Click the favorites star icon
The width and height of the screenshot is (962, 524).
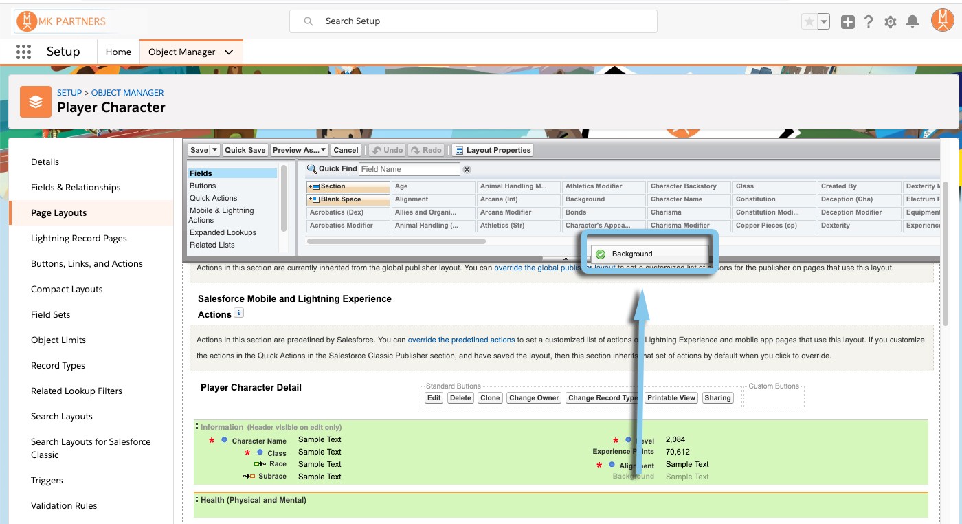[809, 21]
